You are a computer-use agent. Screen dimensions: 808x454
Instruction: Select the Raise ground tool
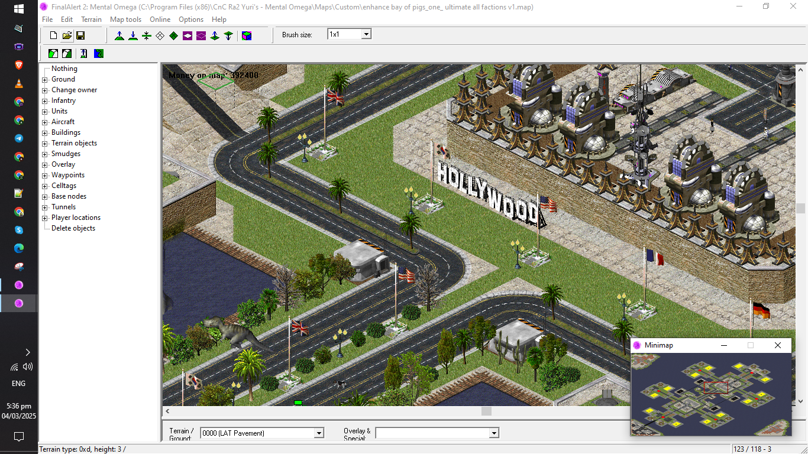tap(119, 35)
